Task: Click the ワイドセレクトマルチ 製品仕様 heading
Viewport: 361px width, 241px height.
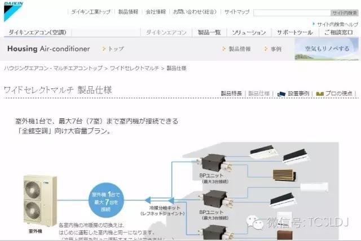Action: 58,90
